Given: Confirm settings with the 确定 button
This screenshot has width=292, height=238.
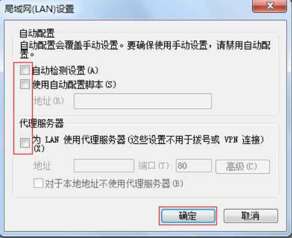Looking at the screenshot, I should [188, 216].
